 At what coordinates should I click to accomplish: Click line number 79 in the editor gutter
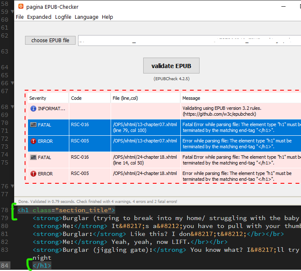point(5,218)
